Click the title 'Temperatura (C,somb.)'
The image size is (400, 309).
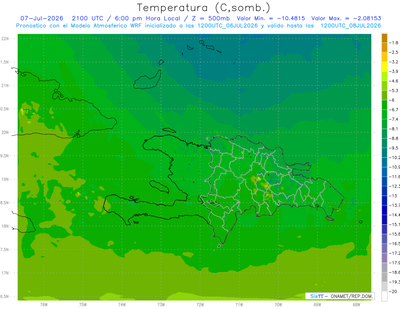pyautogui.click(x=203, y=8)
